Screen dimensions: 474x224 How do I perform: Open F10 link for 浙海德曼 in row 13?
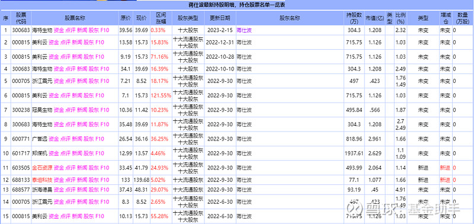[x=105, y=190]
